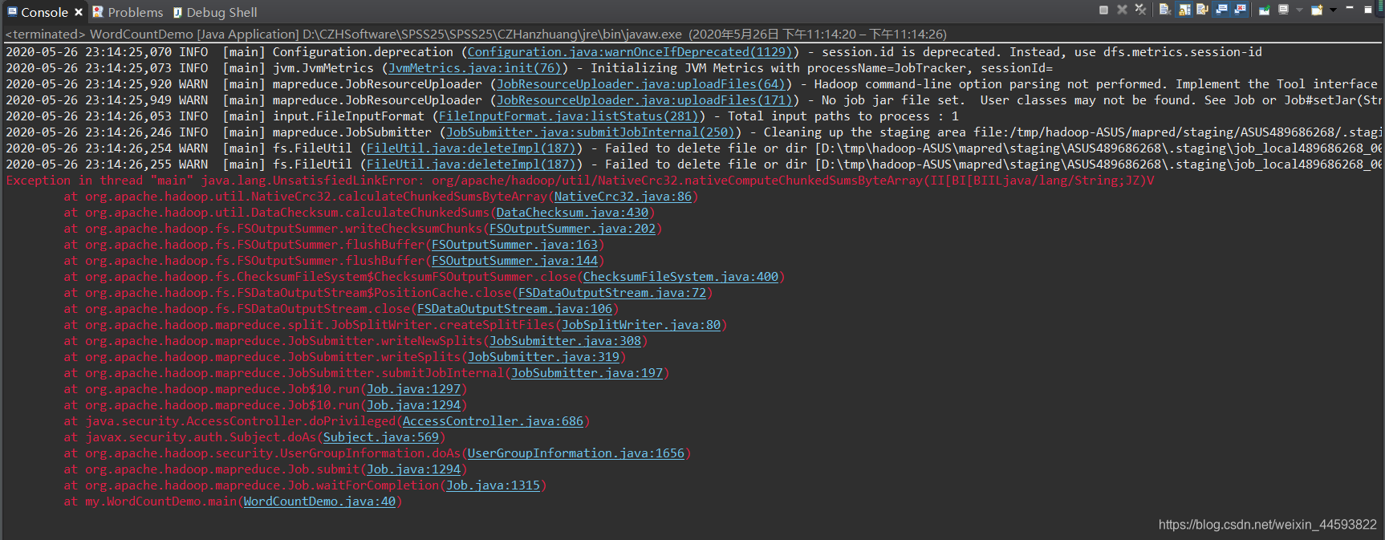Screen dimensions: 1385x540
Task: Toggle show console when standard error changes
Action: pos(1239,10)
